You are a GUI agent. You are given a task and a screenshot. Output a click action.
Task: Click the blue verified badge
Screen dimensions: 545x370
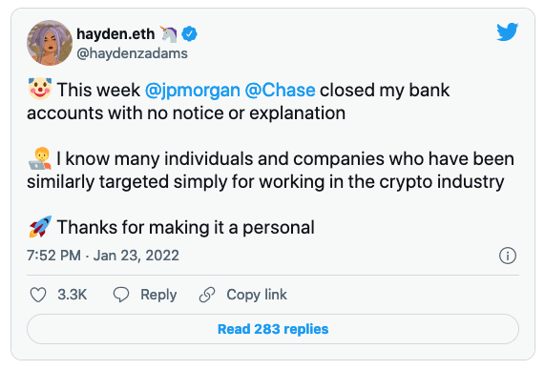189,34
